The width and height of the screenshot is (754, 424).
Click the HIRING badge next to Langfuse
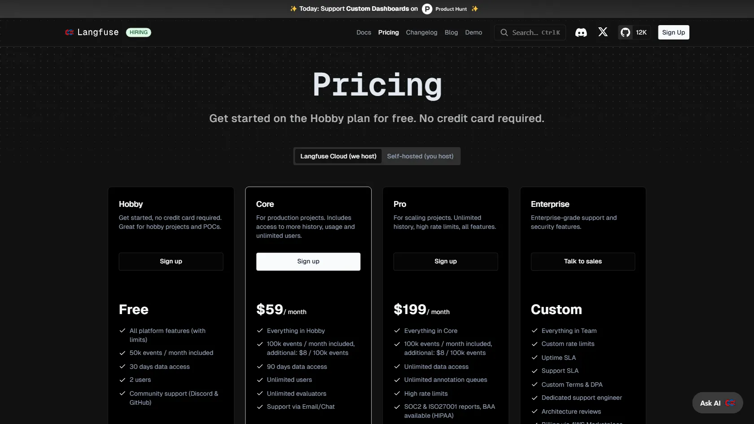tap(138, 32)
